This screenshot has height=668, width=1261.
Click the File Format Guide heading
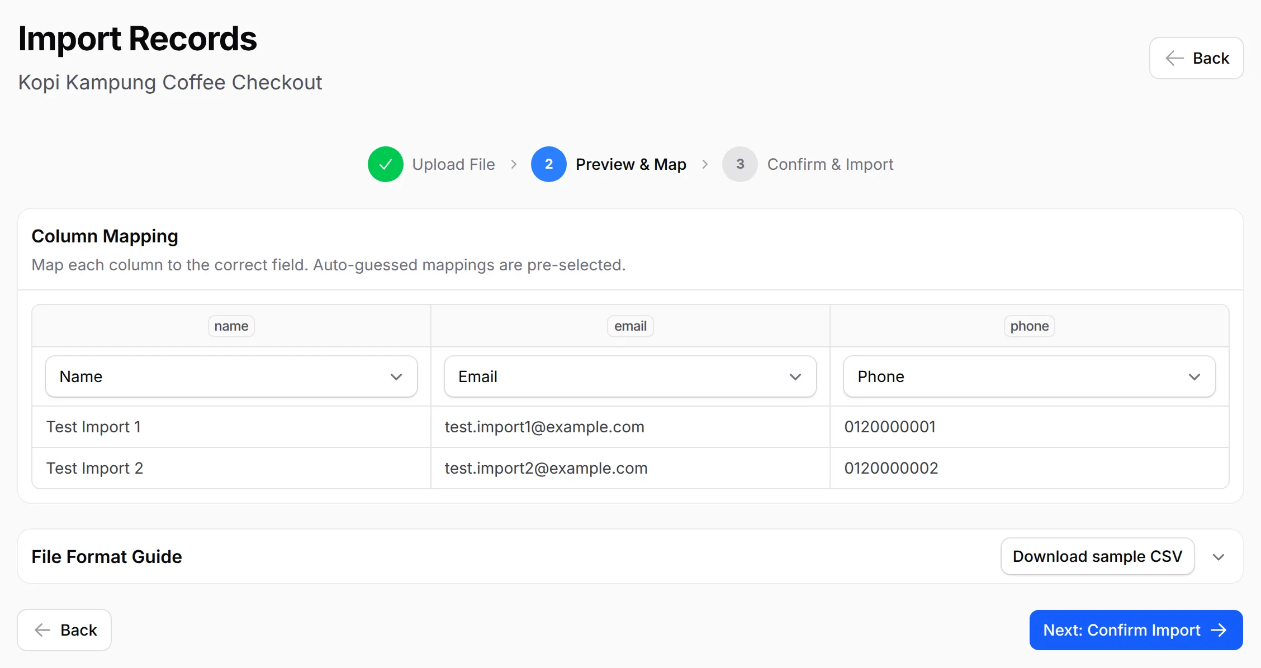click(107, 557)
